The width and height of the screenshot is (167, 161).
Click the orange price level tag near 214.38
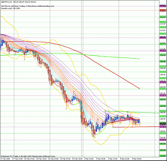click(163, 10)
